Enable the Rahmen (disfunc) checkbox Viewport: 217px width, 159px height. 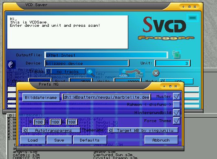(176, 104)
